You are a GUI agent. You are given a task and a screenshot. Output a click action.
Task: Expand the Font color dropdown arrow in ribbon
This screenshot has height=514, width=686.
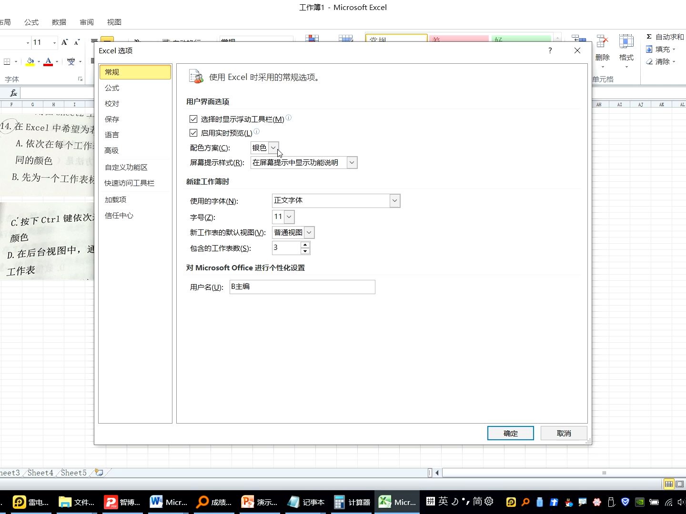(57, 62)
